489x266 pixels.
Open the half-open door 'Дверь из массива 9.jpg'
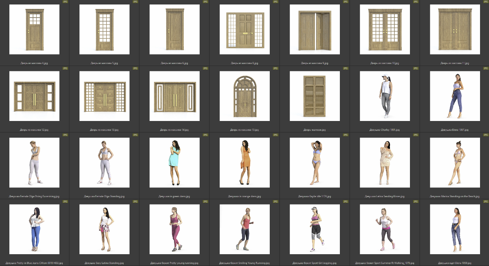[x=315, y=29]
